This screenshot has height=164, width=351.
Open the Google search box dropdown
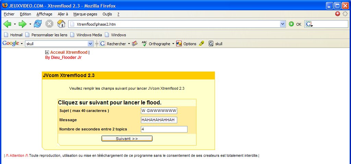coord(90,44)
